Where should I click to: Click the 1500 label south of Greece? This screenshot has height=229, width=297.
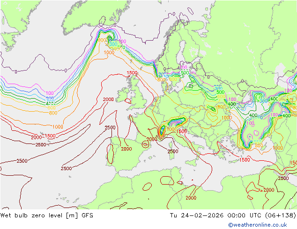pos(245,160)
